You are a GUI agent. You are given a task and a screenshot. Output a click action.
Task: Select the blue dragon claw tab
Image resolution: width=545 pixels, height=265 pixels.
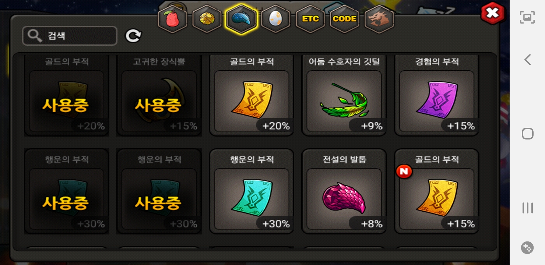[x=241, y=19]
